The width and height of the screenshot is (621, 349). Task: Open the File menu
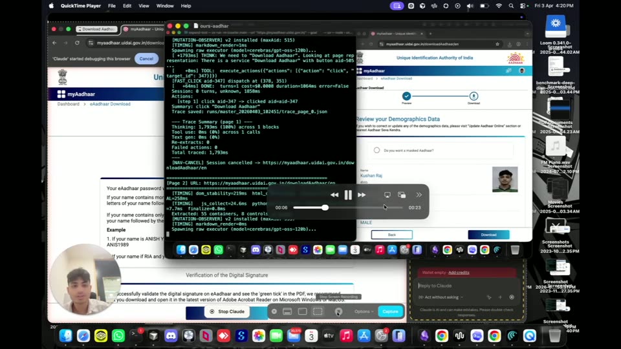coord(112,6)
